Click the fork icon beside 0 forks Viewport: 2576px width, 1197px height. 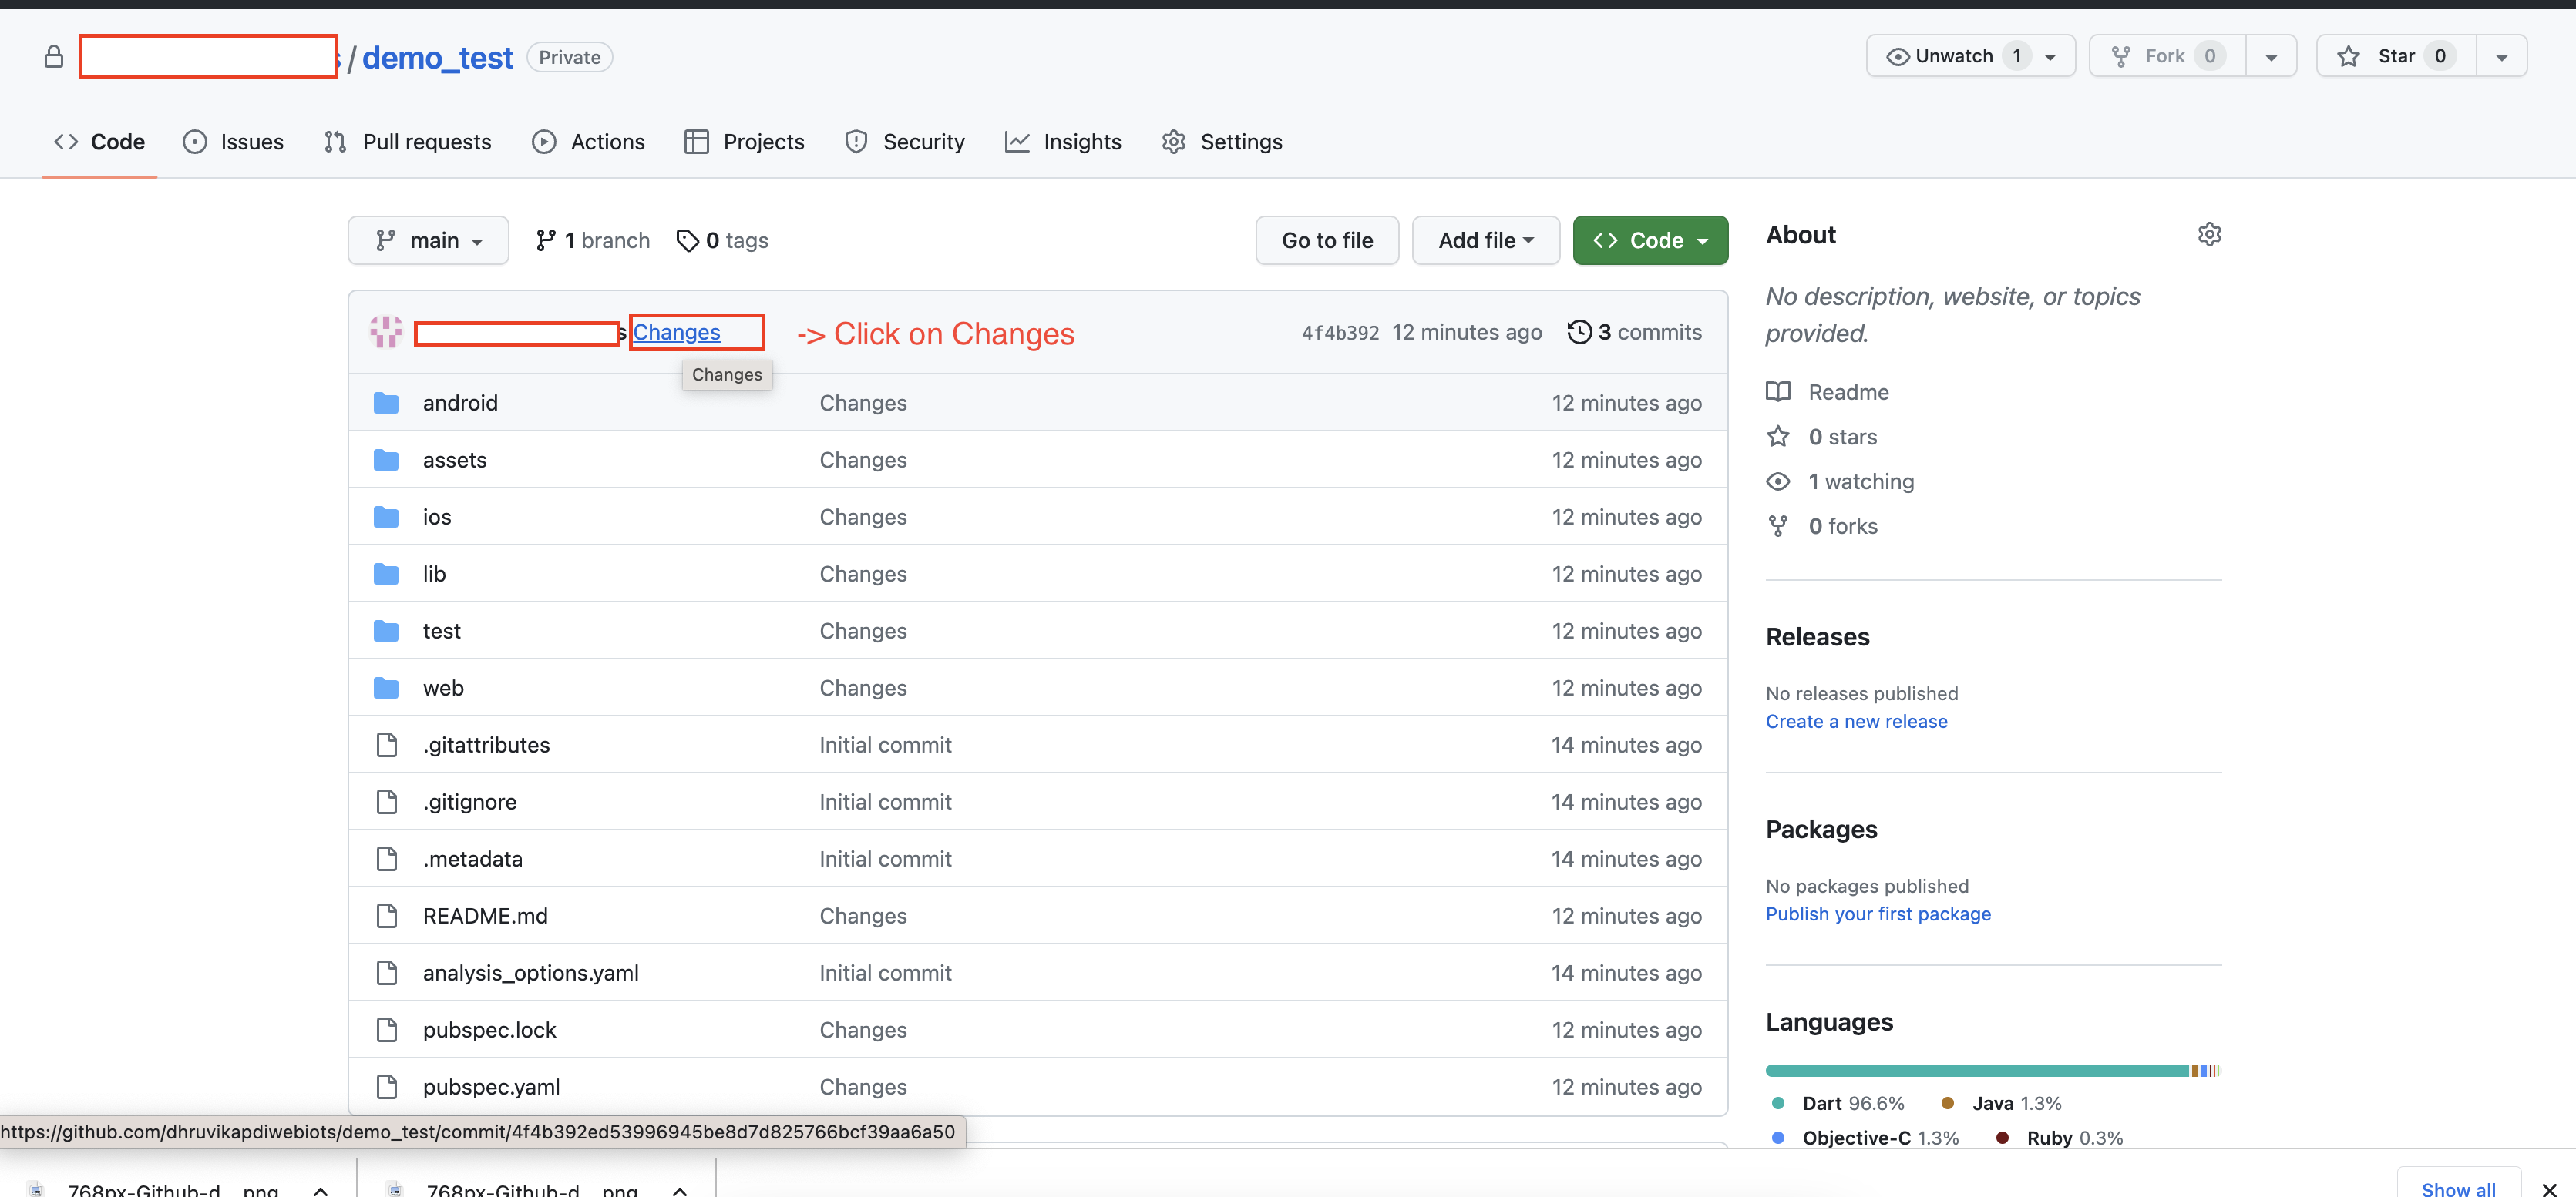[x=1778, y=525]
